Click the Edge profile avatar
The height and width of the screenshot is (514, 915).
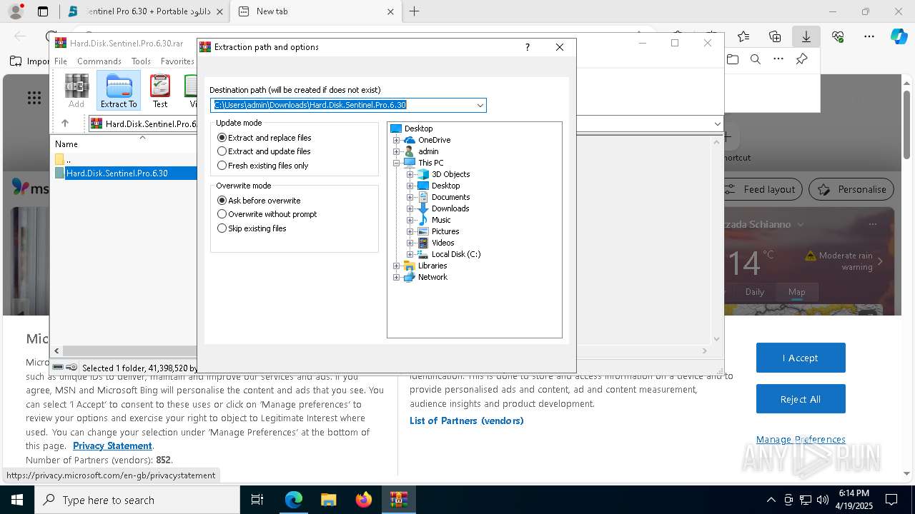point(15,11)
